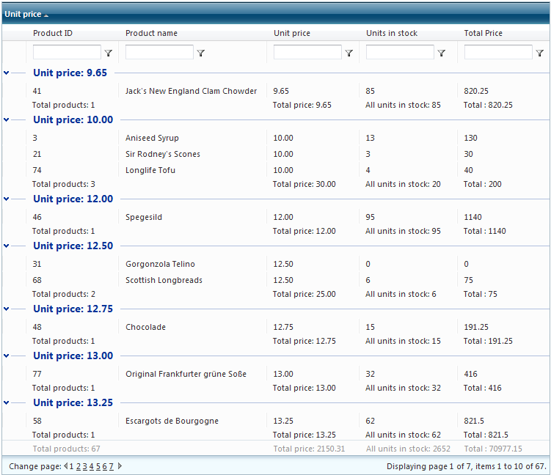Select the Chocolade product cell
The image size is (551, 475).
click(146, 327)
